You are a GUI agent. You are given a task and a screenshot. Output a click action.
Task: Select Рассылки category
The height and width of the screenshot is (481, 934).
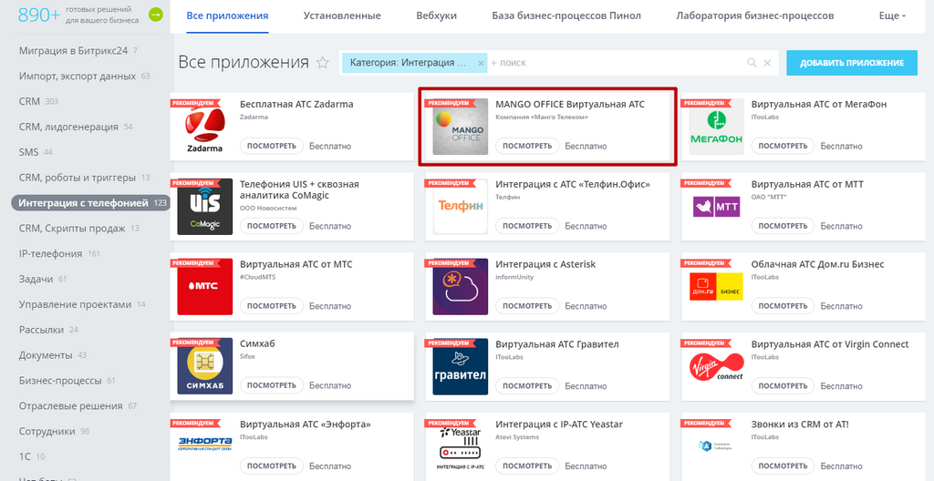(x=48, y=329)
